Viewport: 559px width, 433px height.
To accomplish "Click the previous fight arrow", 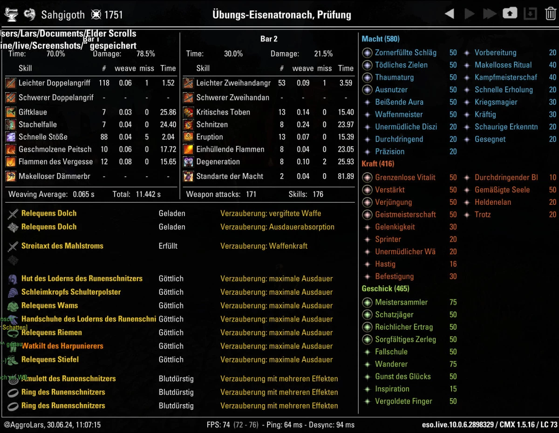I will (x=450, y=14).
